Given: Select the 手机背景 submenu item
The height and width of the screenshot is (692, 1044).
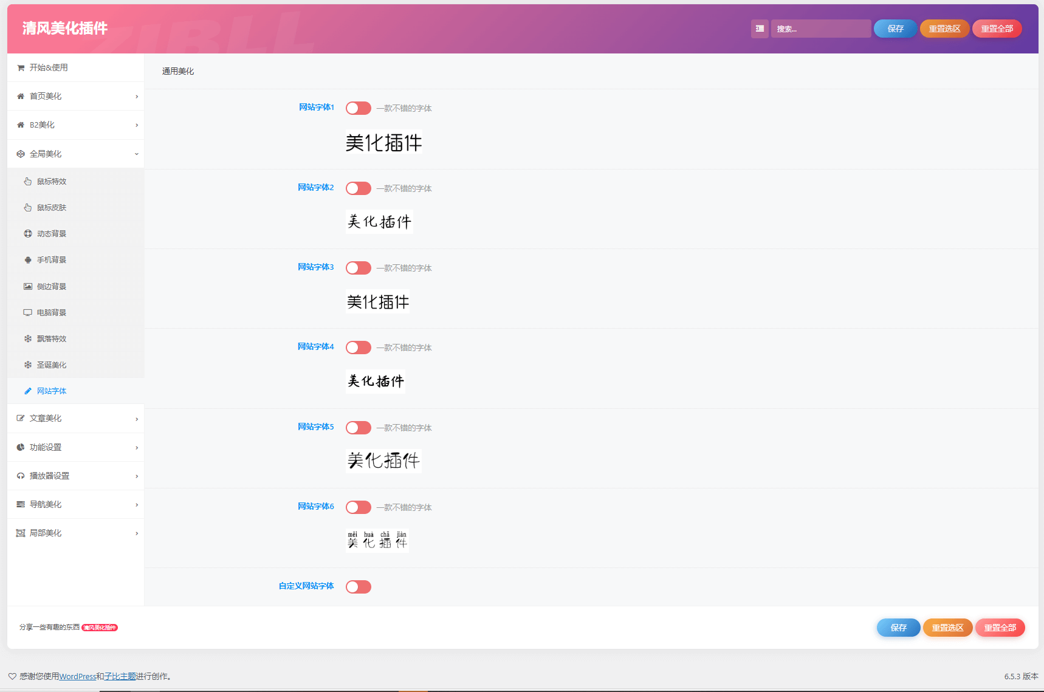Looking at the screenshot, I should 75,260.
